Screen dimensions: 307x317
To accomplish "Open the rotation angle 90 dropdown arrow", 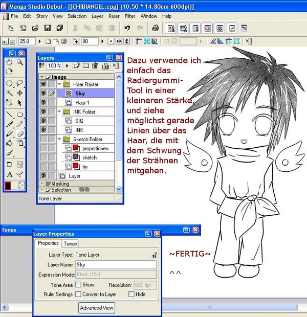I will tap(102, 41).
